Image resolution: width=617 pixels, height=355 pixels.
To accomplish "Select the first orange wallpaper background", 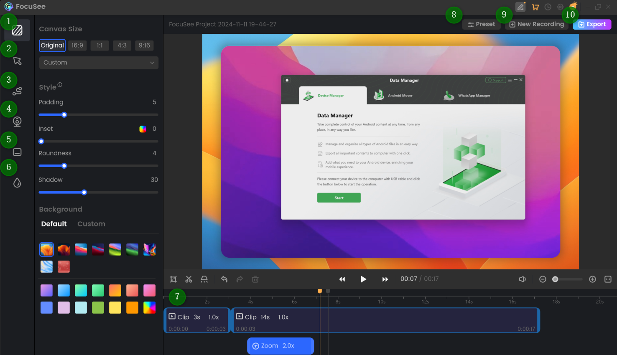I will tap(46, 249).
